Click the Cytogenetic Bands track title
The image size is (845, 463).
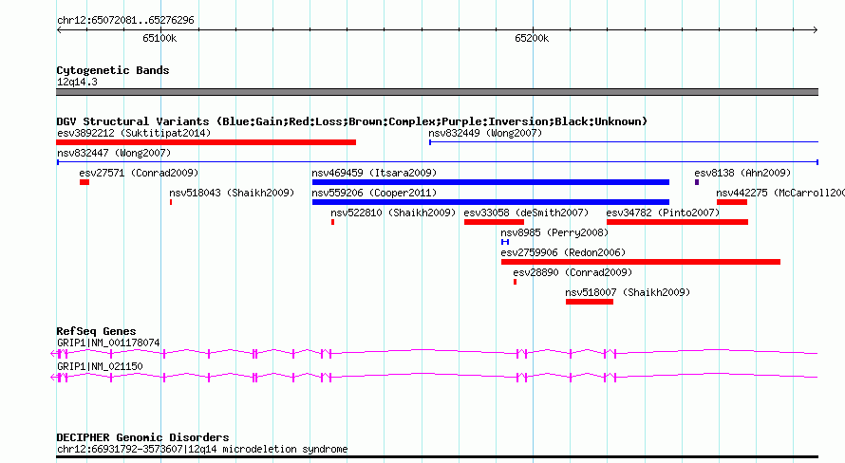click(x=113, y=70)
